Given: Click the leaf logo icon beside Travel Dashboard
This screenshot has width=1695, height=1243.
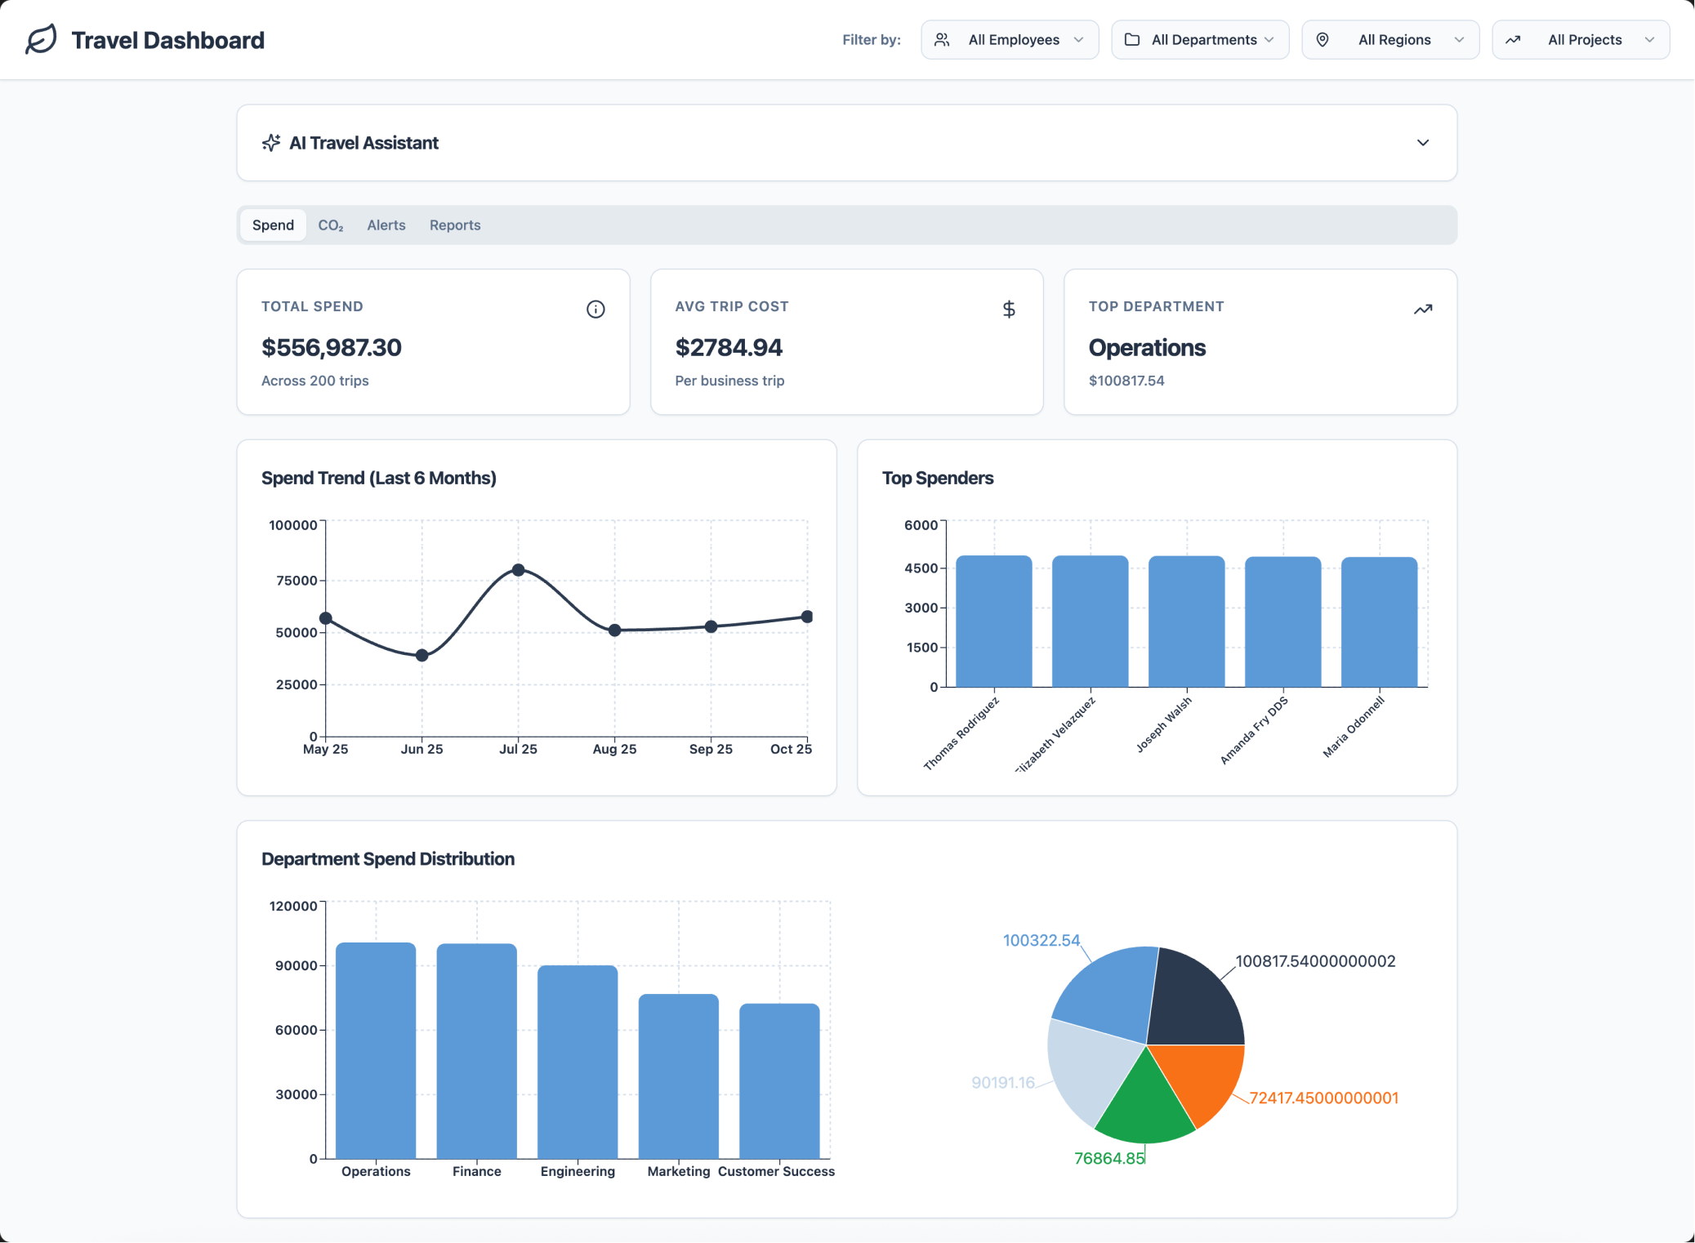Looking at the screenshot, I should pos(41,39).
